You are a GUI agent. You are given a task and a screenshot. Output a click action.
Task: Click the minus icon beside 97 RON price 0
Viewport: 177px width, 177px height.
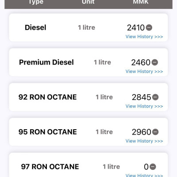pyautogui.click(x=153, y=167)
